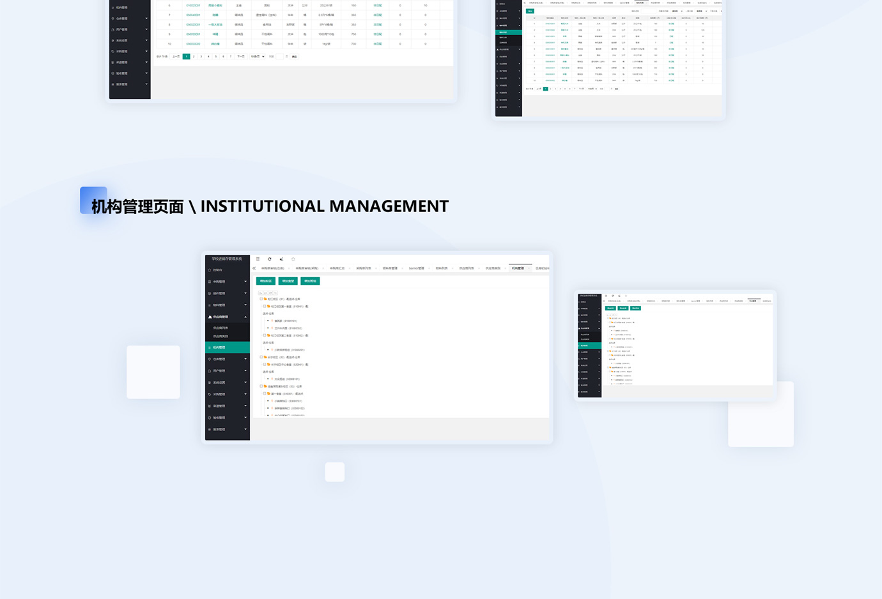Select the 控制台 dashboard icon in sidebar
This screenshot has height=599, width=882.
(x=217, y=270)
